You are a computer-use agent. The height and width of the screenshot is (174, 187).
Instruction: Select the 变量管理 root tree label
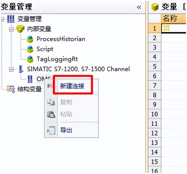(30, 19)
